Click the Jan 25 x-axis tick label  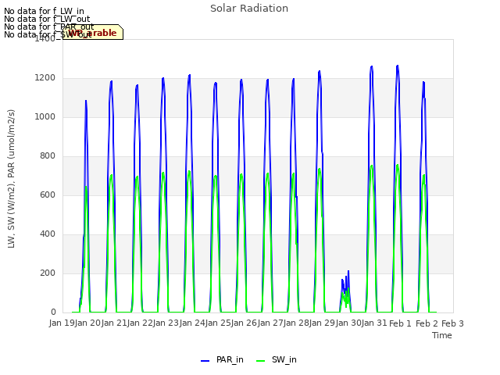point(219,323)
